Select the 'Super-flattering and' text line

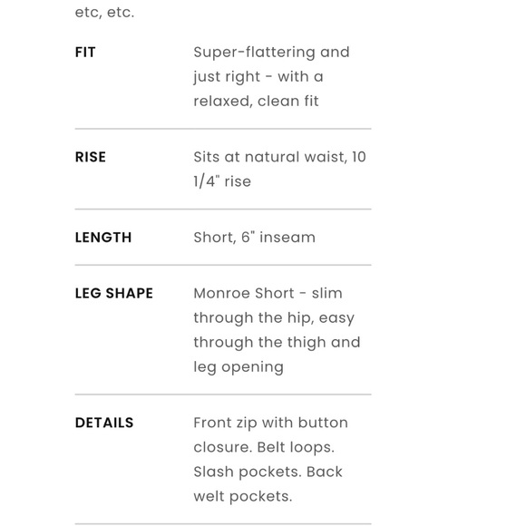click(x=271, y=53)
